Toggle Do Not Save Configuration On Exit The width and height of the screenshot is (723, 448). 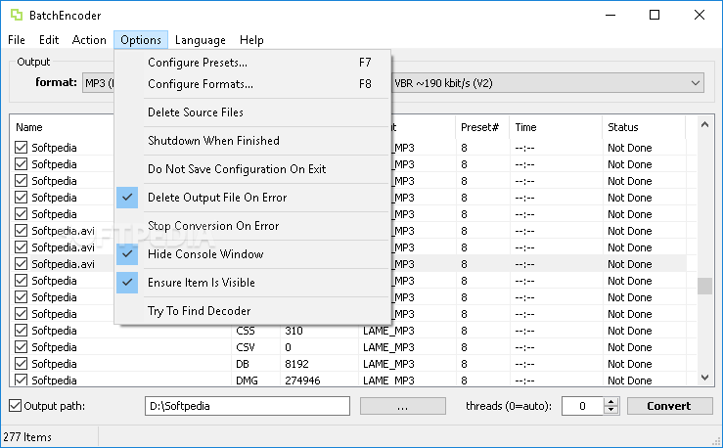pos(252,169)
